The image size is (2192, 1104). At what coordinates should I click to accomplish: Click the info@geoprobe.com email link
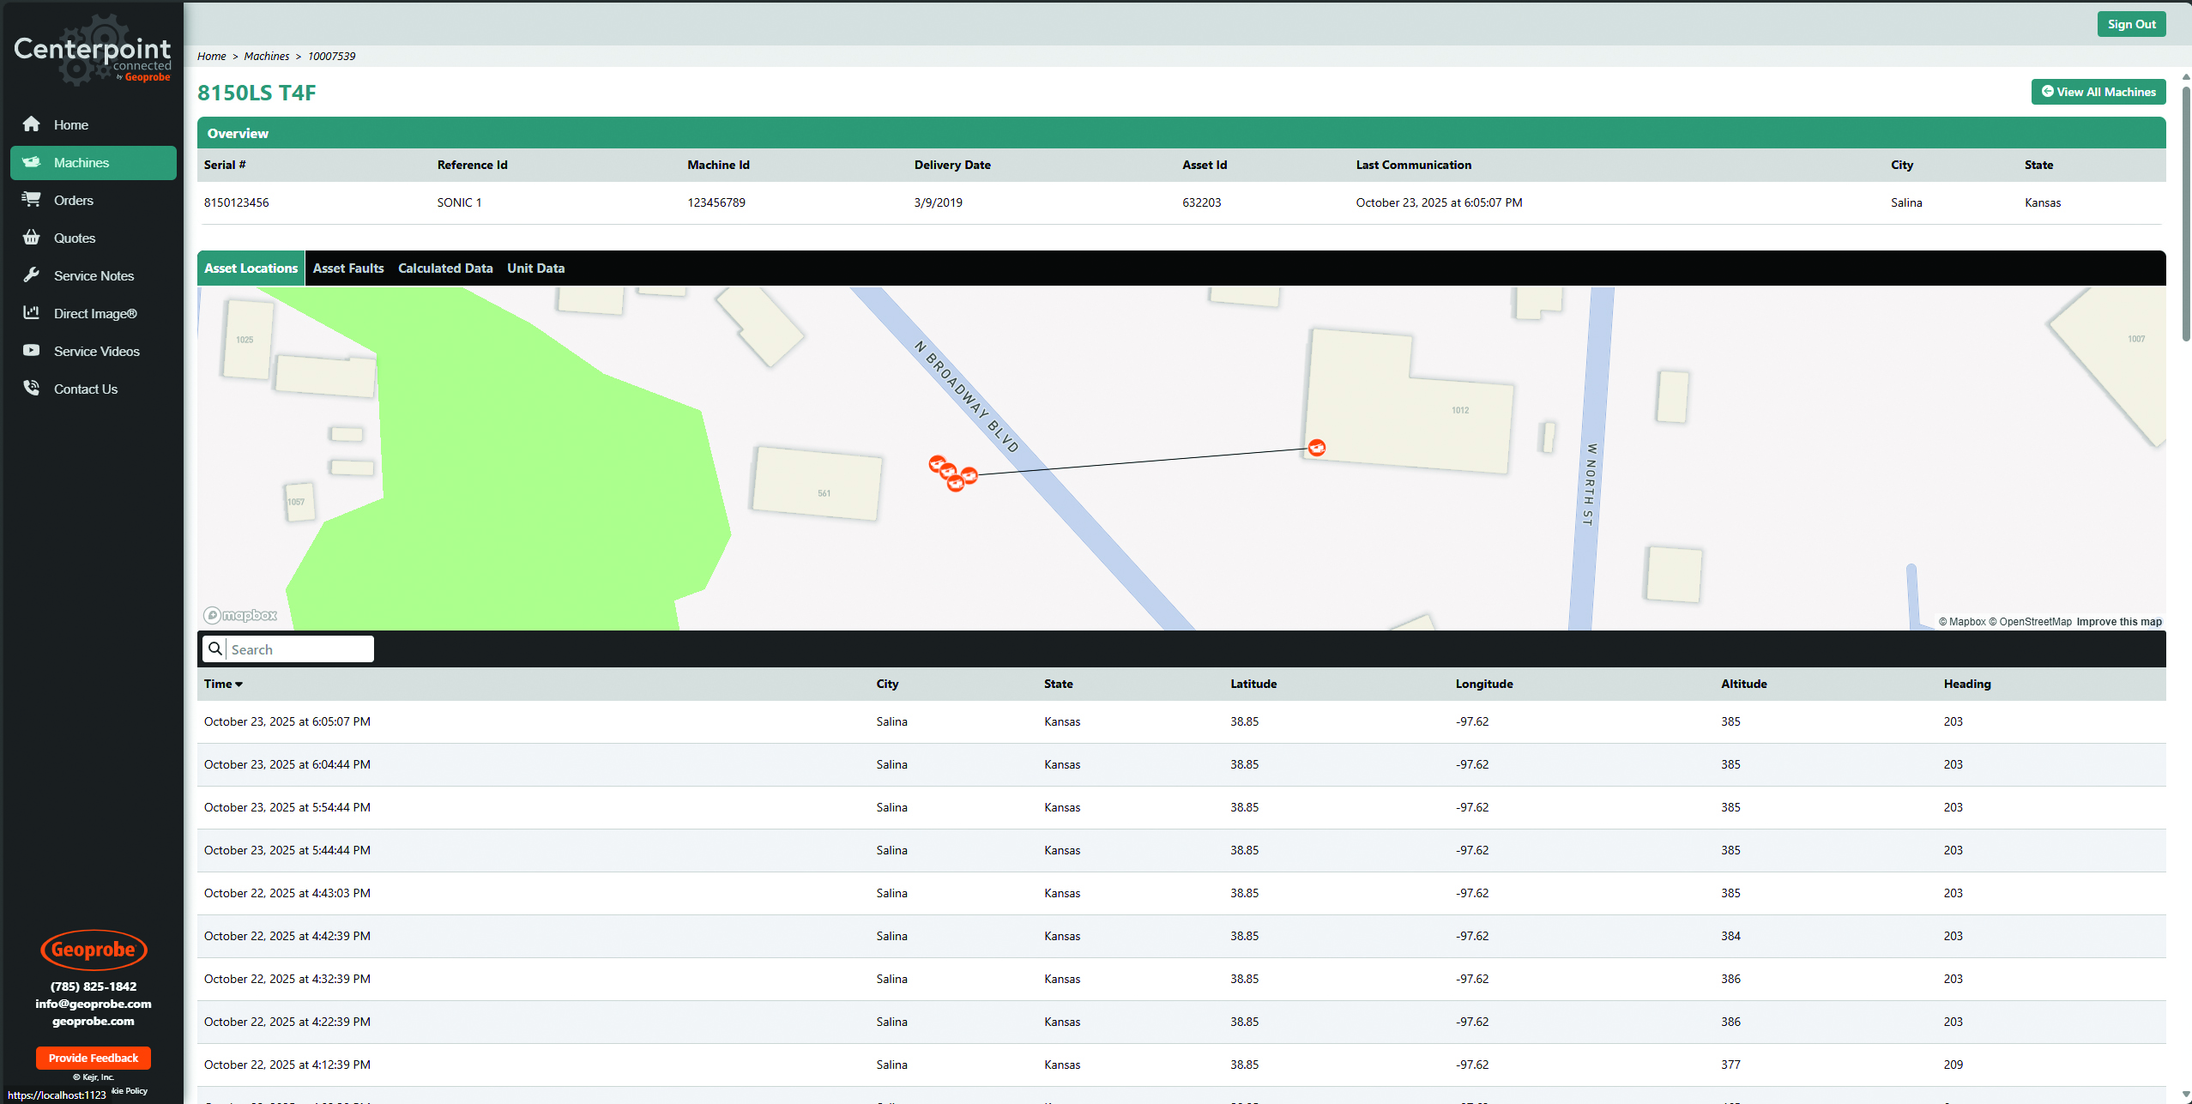point(94,1004)
